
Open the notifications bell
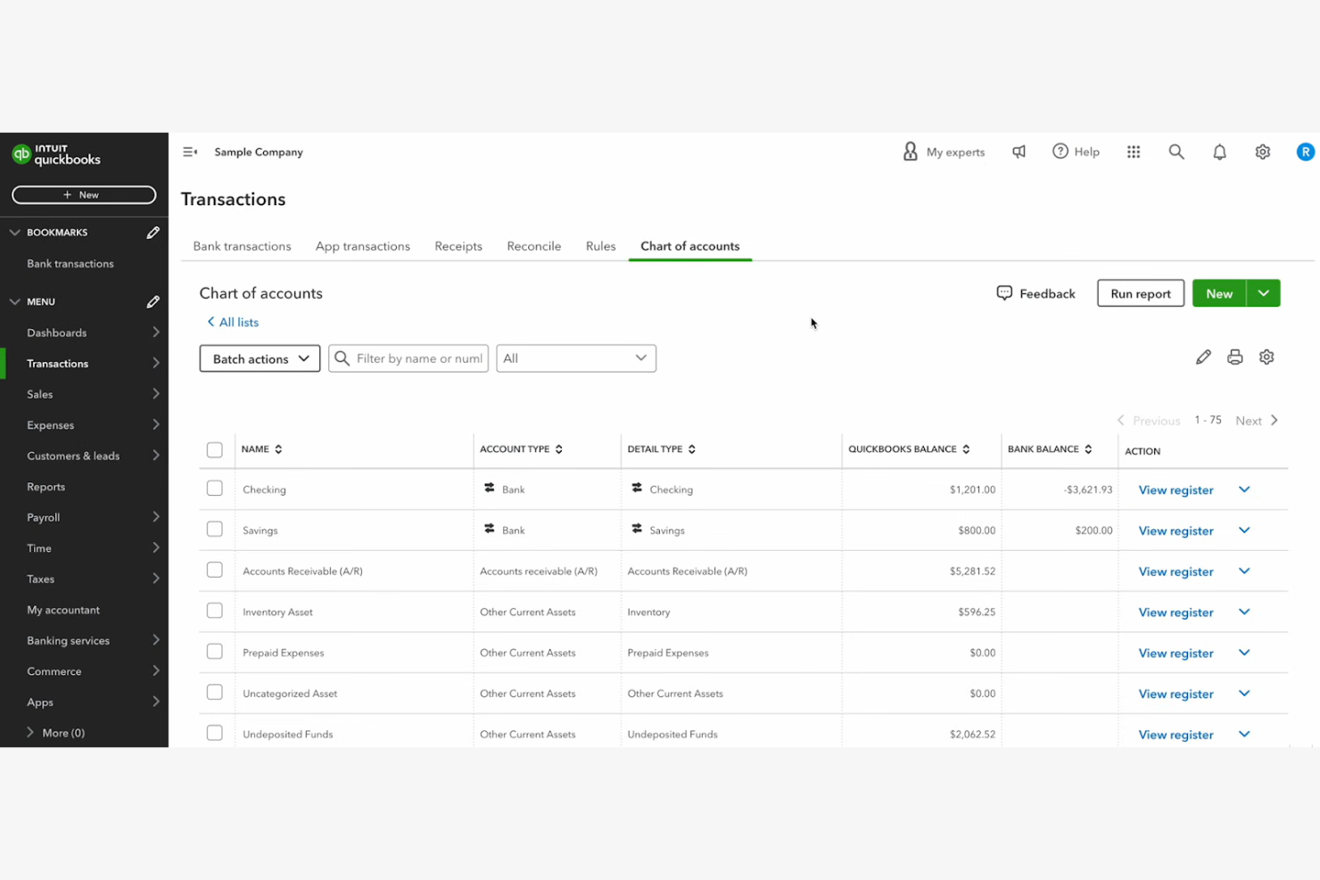[1219, 152]
